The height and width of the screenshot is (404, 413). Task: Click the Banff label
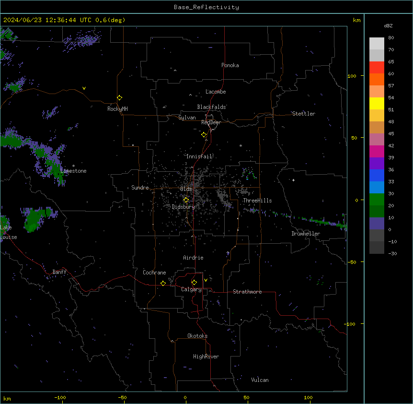click(59, 272)
